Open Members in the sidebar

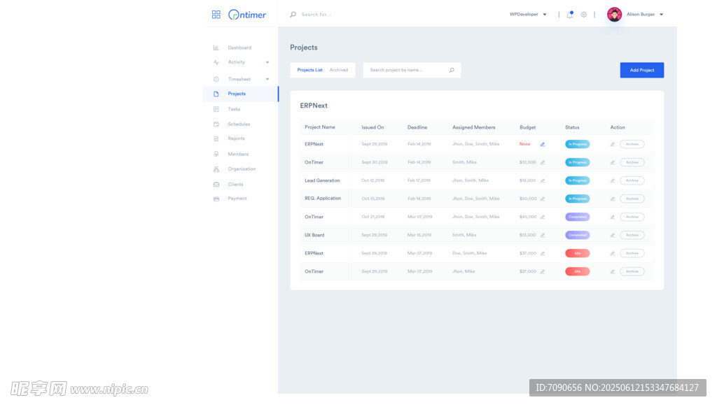pos(238,154)
